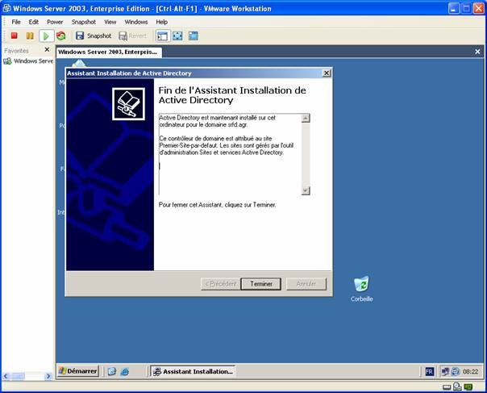Select Windows Server entry in Favorites
The height and width of the screenshot is (393, 487).
(x=28, y=61)
